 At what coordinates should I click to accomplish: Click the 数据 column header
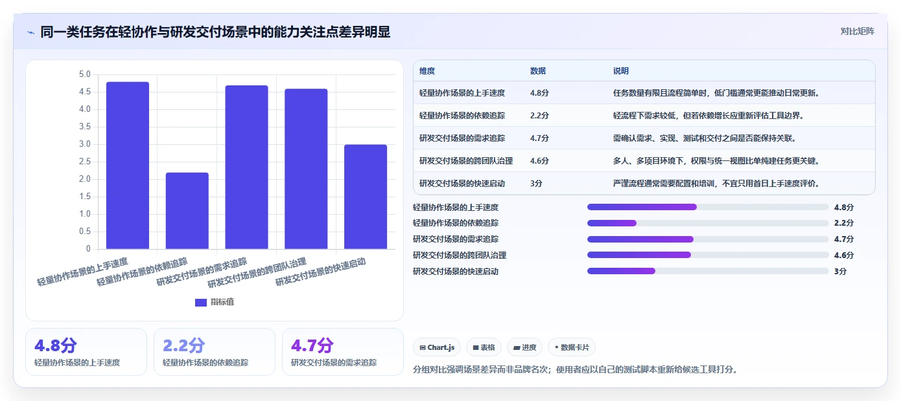click(x=538, y=71)
